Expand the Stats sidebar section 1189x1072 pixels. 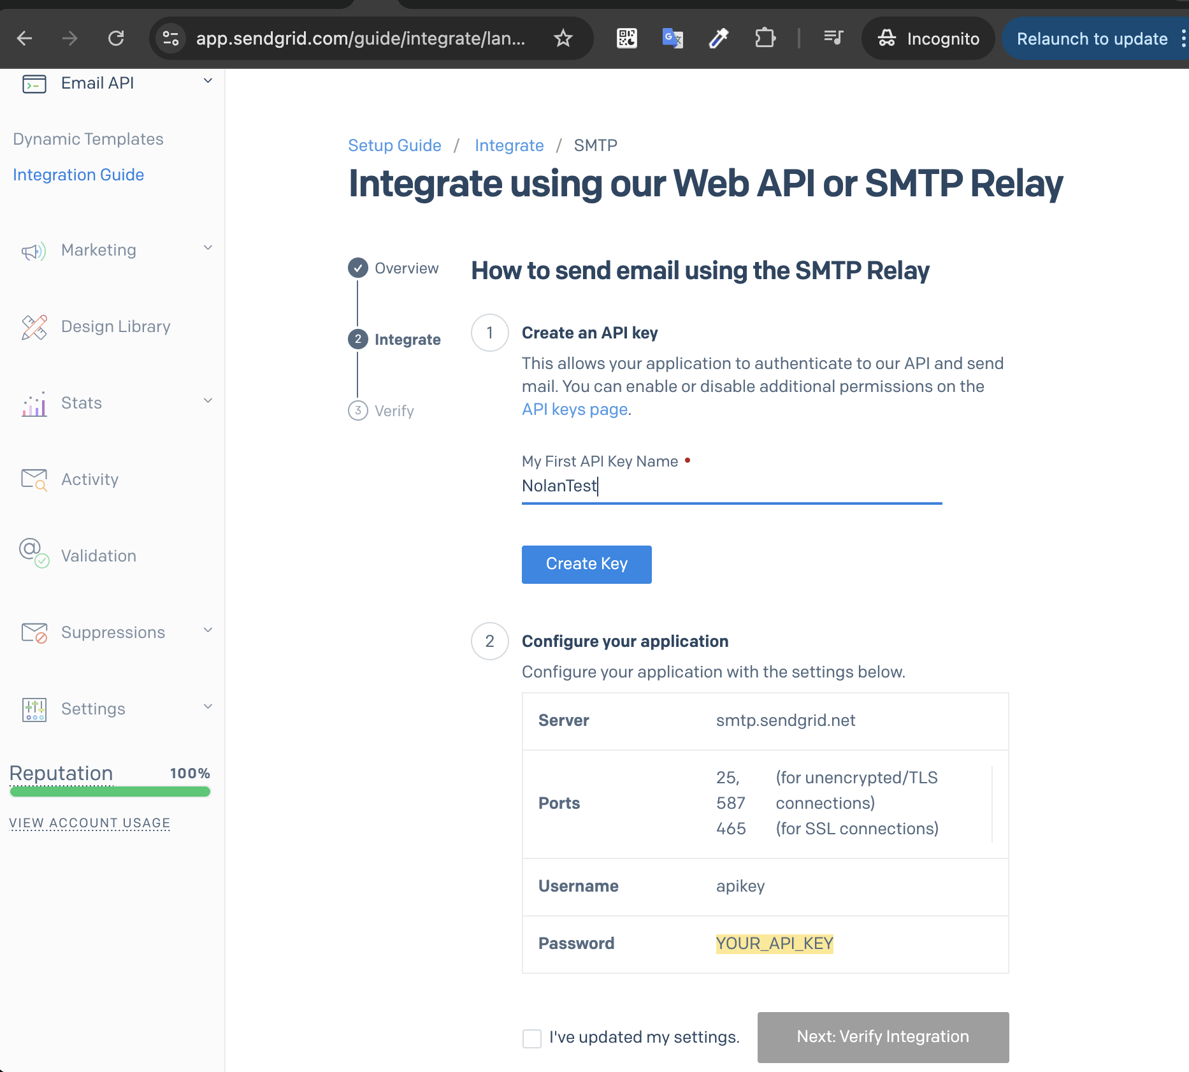pyautogui.click(x=208, y=402)
